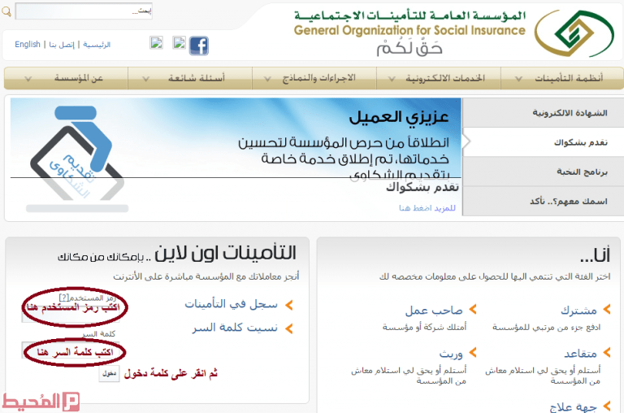
Task: Focus the search box at top
Action: 84,11
